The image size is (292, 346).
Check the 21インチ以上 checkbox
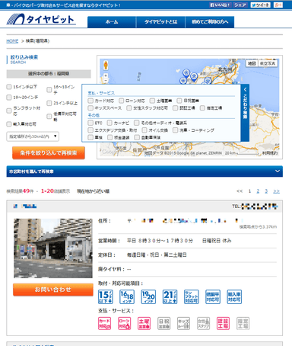[x=49, y=103]
